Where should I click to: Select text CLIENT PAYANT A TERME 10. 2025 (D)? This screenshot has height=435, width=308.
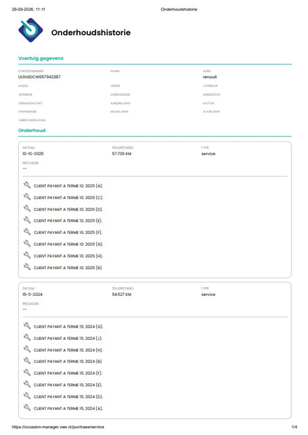[x=68, y=209]
